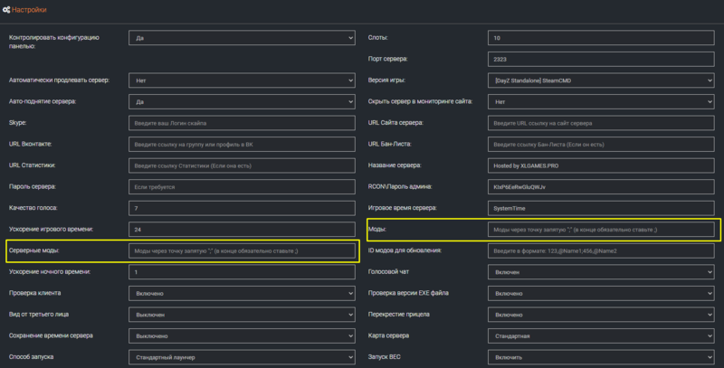
Task: Open the Контролировать конфигурацию панелью dropdown
Action: pyautogui.click(x=241, y=38)
